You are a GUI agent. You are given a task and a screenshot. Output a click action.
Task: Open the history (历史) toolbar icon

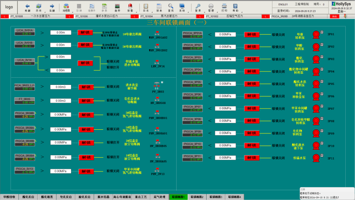39,6
